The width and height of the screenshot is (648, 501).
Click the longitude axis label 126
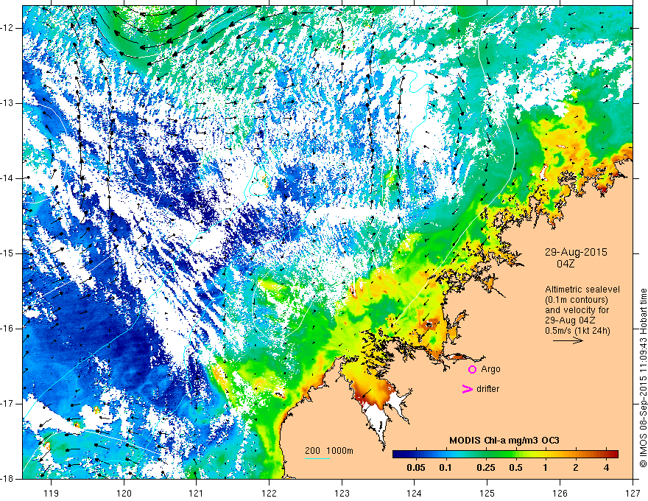click(560, 493)
